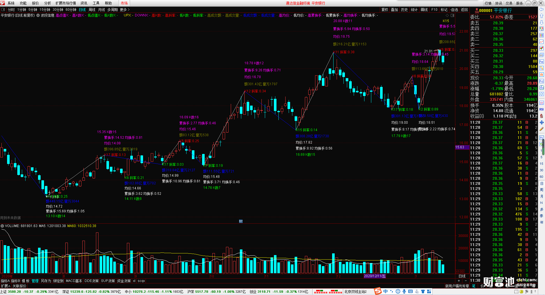The width and height of the screenshot is (545, 295).
Task: Expand the 扩展∧ panel at bottom
Action: (x=5, y=286)
